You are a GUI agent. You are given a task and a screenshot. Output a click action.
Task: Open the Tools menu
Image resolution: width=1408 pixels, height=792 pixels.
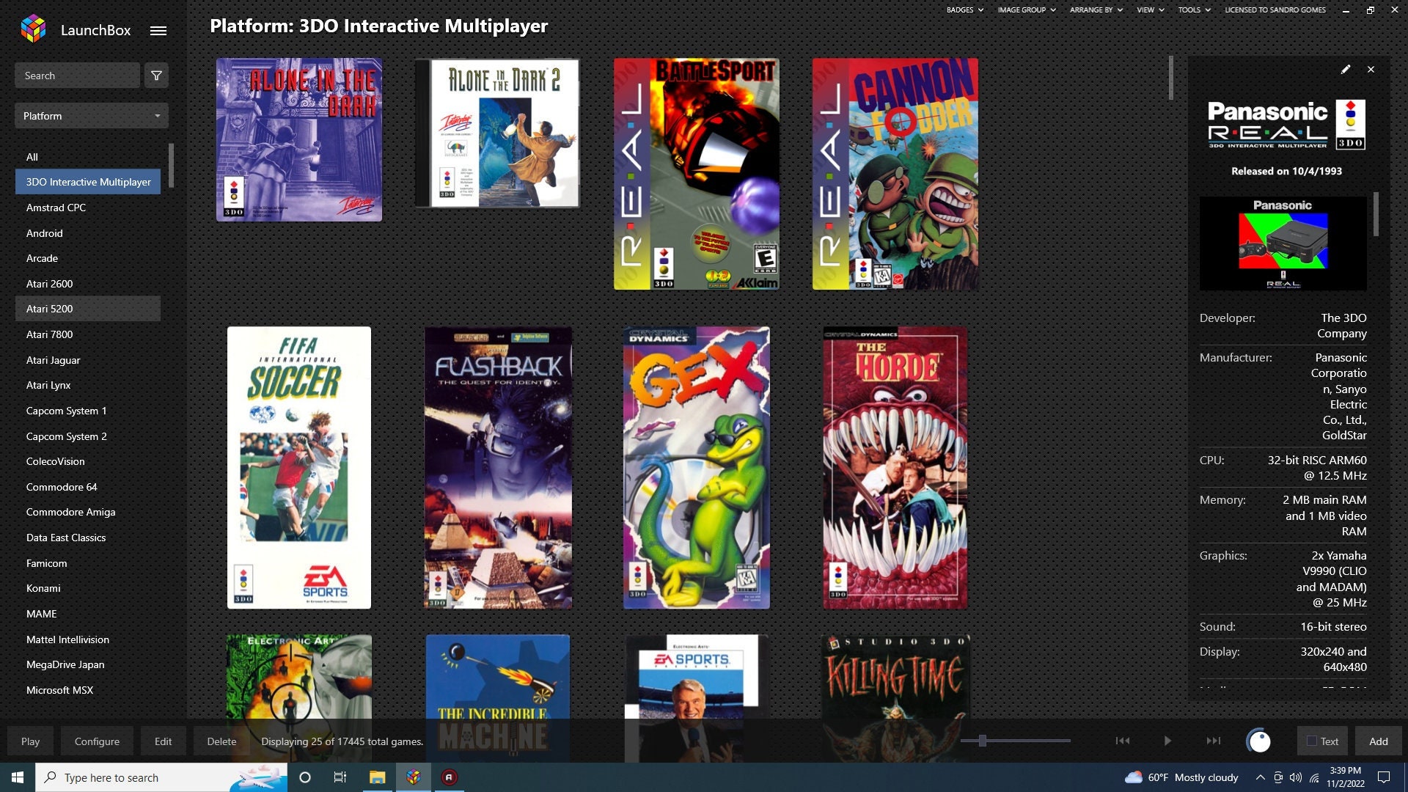[1194, 10]
